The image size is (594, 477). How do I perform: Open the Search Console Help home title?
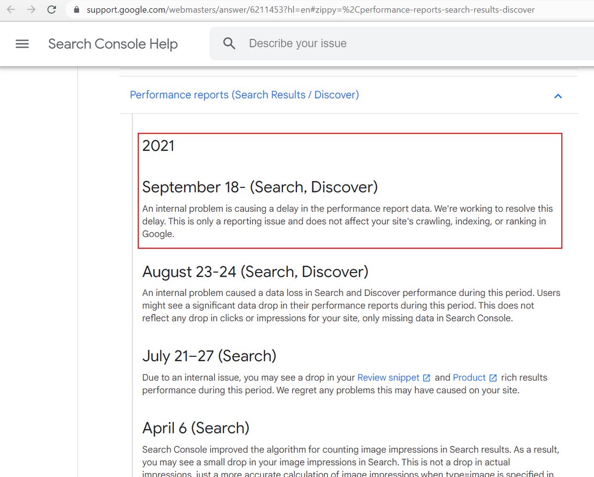point(113,44)
